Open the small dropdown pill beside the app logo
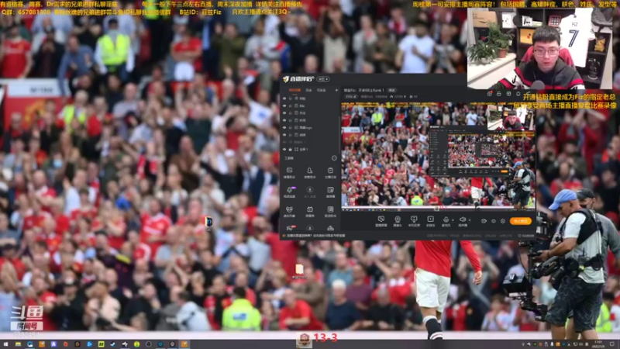620x349 pixels. coord(323,79)
